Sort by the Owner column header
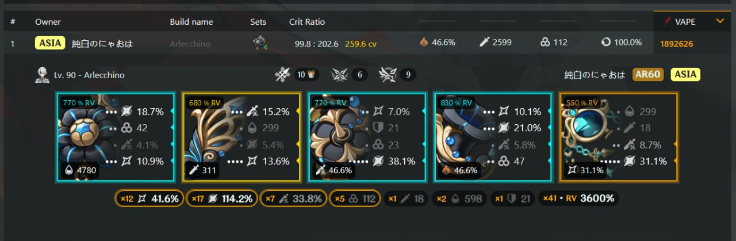Viewport: 736px width, 241px height. point(48,22)
